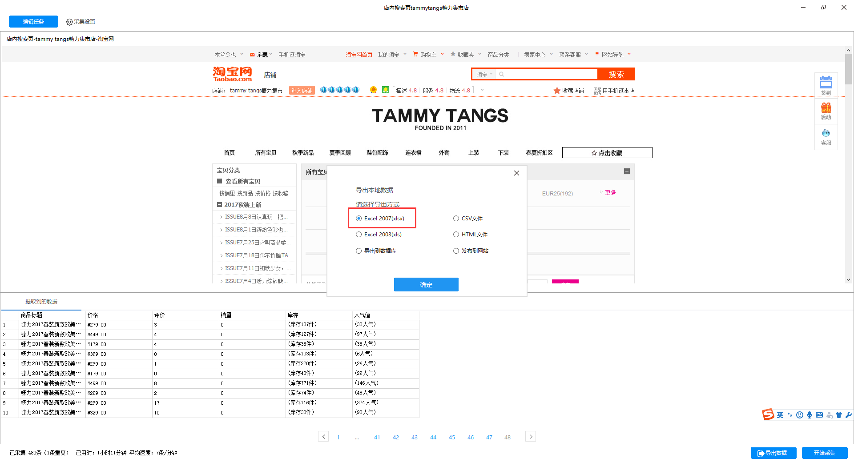
Task: Click the Sogou input method logo
Action: tap(768, 414)
